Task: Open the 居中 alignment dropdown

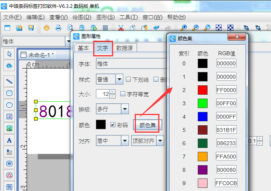Action: [125, 140]
